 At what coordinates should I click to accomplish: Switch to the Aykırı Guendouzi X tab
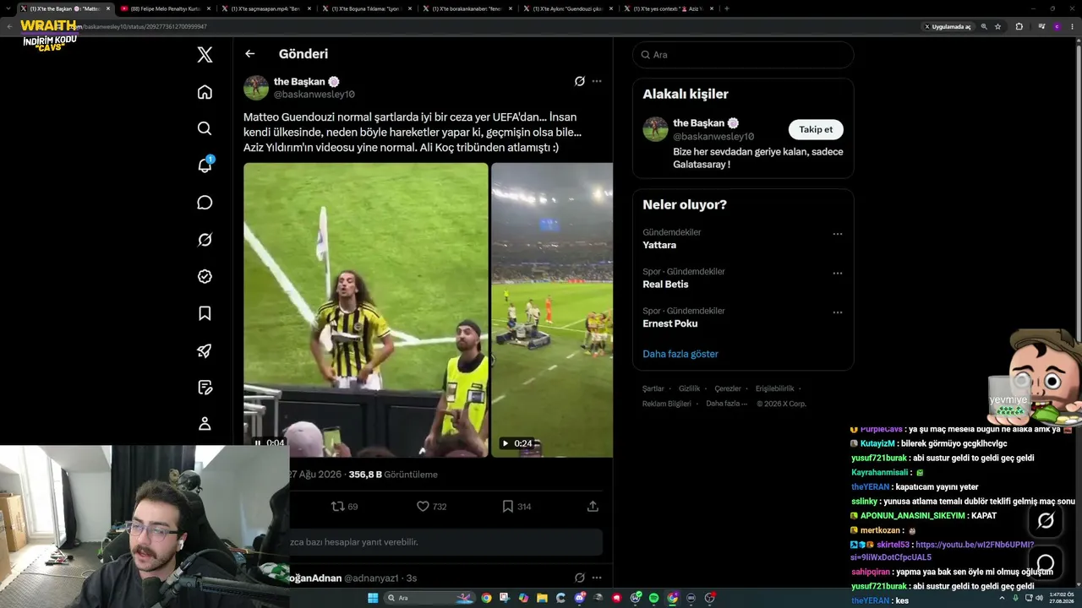pyautogui.click(x=567, y=8)
